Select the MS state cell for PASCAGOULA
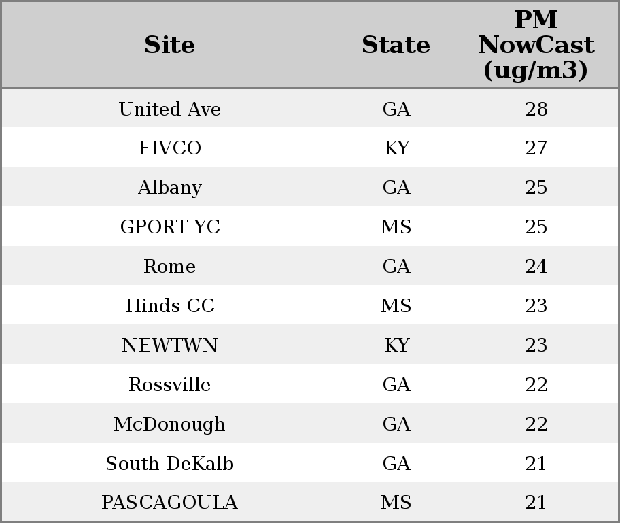 coord(396,503)
